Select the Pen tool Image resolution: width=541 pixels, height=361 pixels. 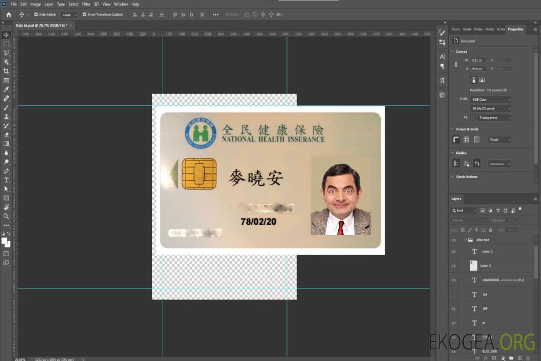(x=7, y=171)
